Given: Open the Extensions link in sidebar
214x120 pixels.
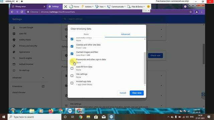Looking at the screenshot, I should 28,86.
